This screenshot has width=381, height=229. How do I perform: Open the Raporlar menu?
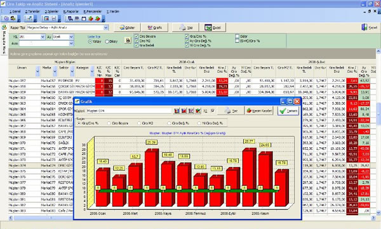[x=71, y=11]
